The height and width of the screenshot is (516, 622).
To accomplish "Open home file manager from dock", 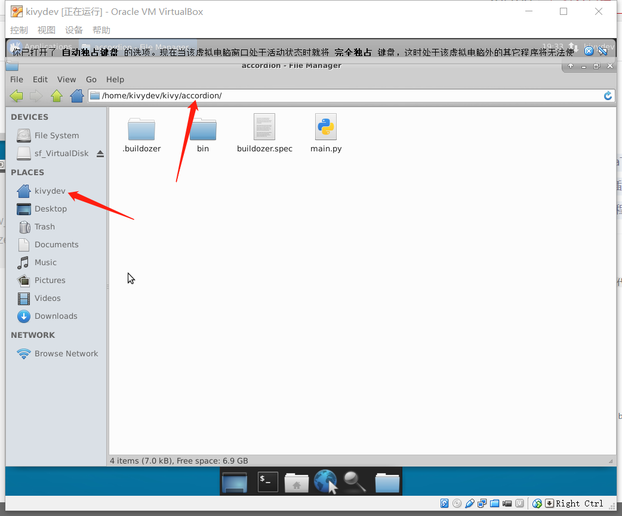I will [296, 481].
